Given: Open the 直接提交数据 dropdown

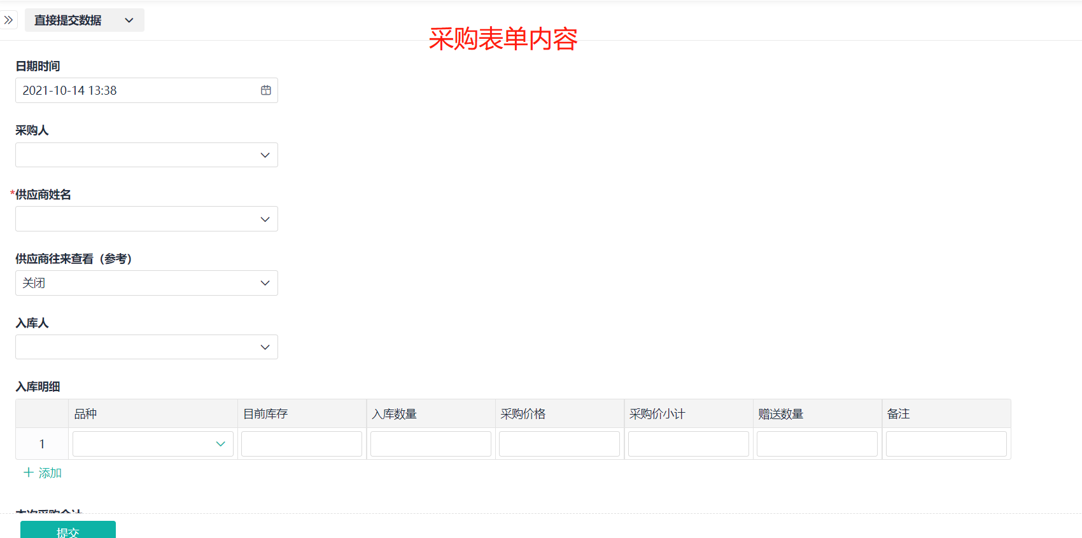Looking at the screenshot, I should [x=84, y=20].
